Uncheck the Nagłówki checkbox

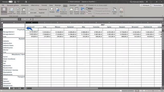38,13
